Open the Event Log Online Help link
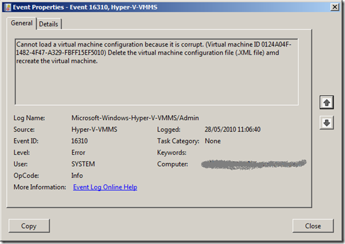This screenshot has height=244, width=345. click(105, 187)
